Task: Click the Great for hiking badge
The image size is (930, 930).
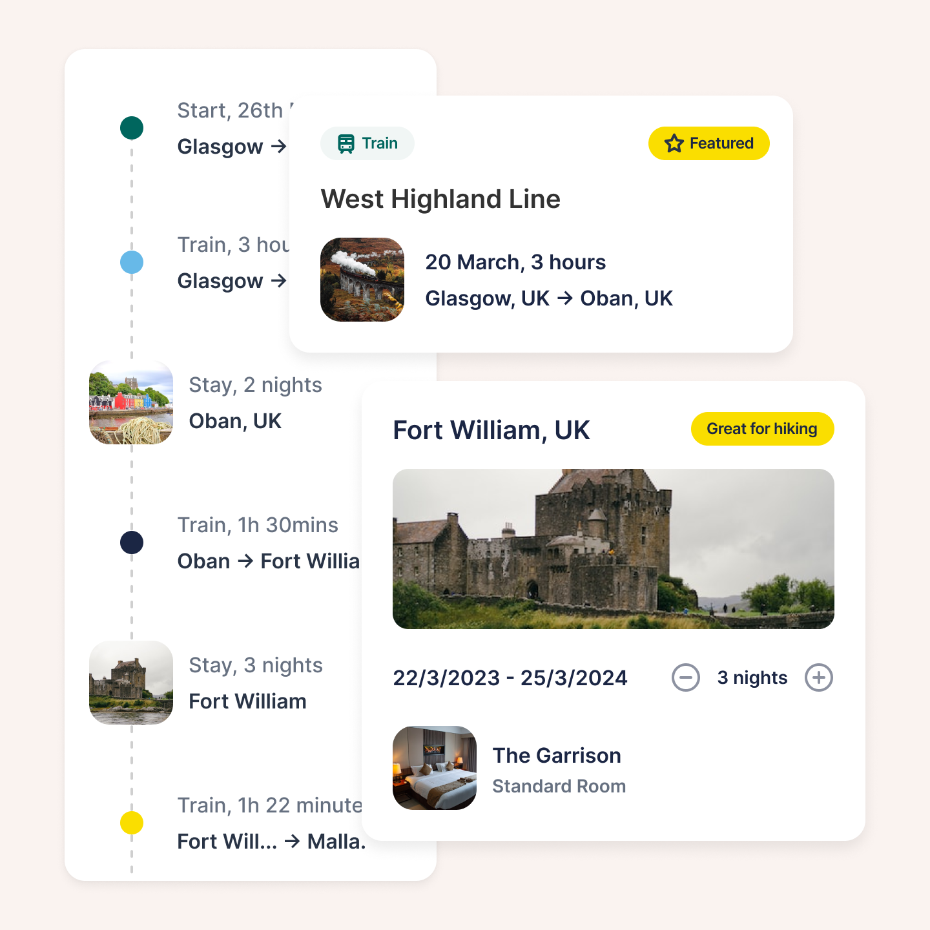Action: coord(763,429)
